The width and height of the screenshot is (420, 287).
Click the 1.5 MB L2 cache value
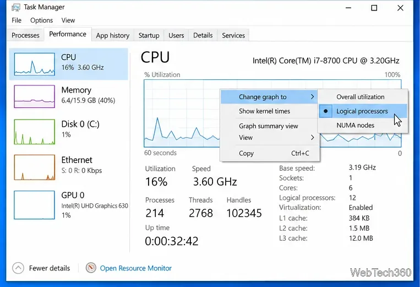click(359, 228)
